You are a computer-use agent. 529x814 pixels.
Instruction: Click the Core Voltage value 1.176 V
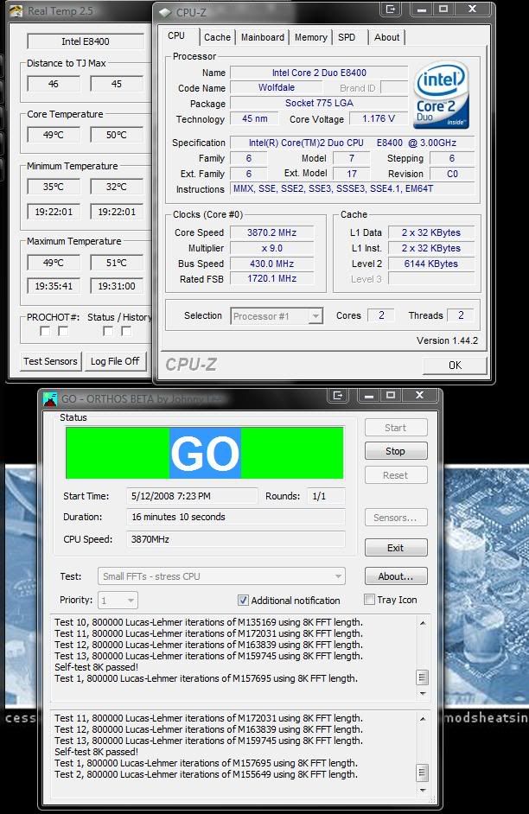tap(379, 119)
